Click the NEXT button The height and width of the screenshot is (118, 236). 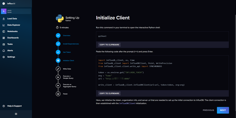coord(223,110)
